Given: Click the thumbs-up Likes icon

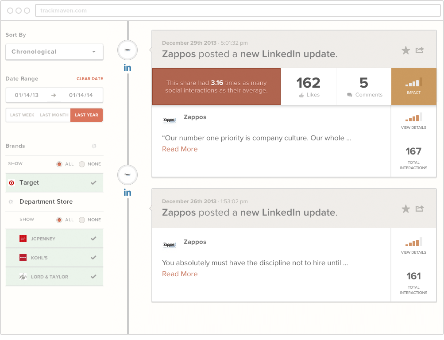Looking at the screenshot, I should 301,95.
